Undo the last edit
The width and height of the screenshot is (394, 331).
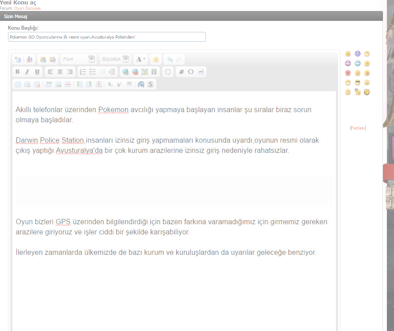pyautogui.click(x=169, y=59)
